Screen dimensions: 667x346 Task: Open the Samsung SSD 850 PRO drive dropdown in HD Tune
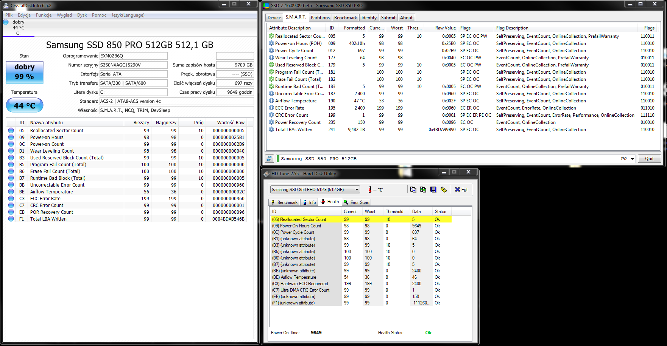357,190
